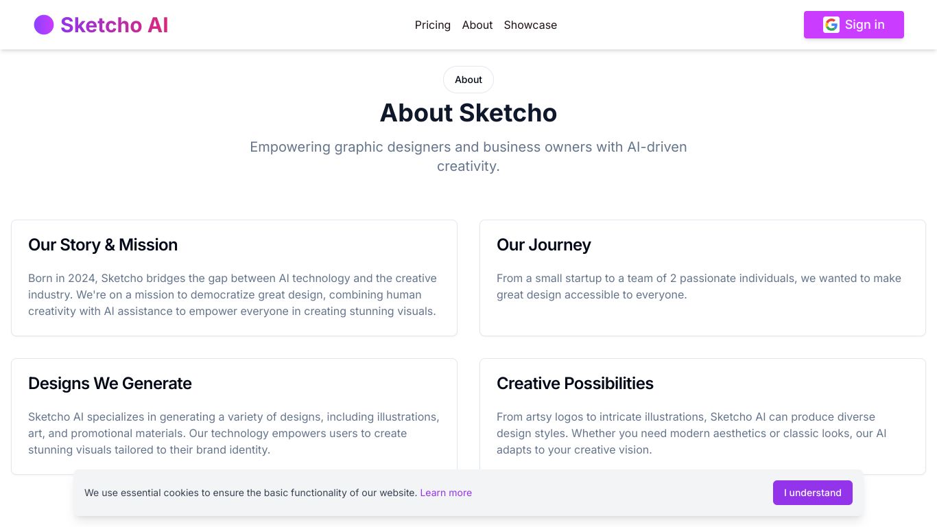This screenshot has width=937, height=527.
Task: Click the Our Story & Mission heading
Action: coord(103,245)
